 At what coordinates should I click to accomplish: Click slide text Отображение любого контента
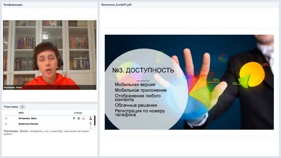(137, 97)
